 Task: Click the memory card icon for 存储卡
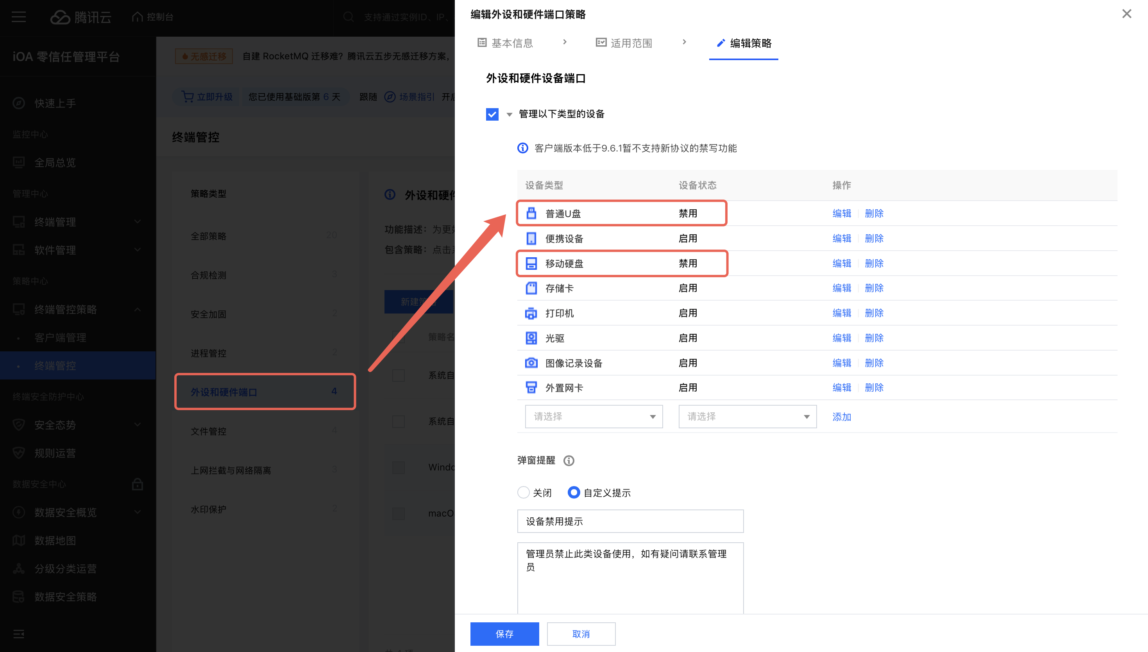pyautogui.click(x=531, y=288)
